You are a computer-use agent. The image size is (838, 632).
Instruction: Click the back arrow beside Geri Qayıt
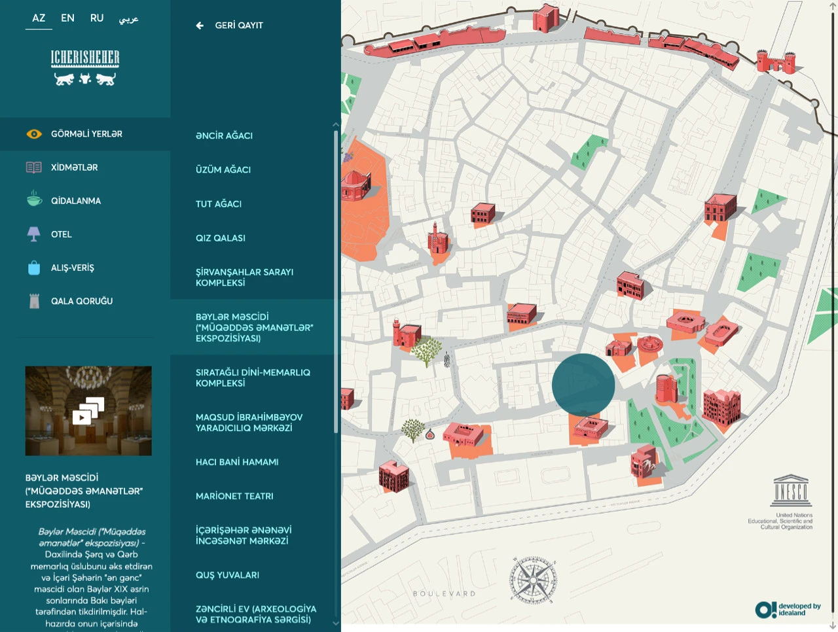(x=200, y=26)
